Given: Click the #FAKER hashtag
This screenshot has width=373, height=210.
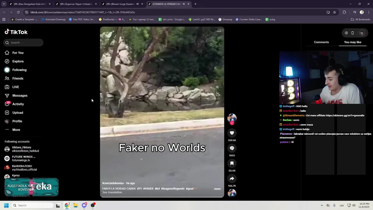Looking at the screenshot, I should tap(148, 189).
